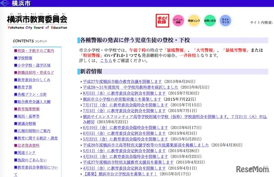Image resolution: width=274 pixels, height=177 pixels.
Task: Click the 横浜市教育委員会 title logo
Action: tap(37, 21)
